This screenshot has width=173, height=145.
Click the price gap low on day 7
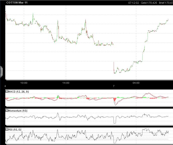click(115, 73)
